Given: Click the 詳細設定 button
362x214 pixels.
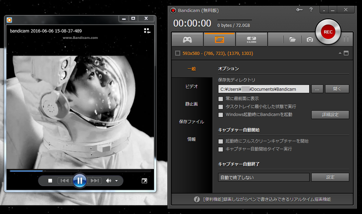Looking at the screenshot, I should click(330, 115).
